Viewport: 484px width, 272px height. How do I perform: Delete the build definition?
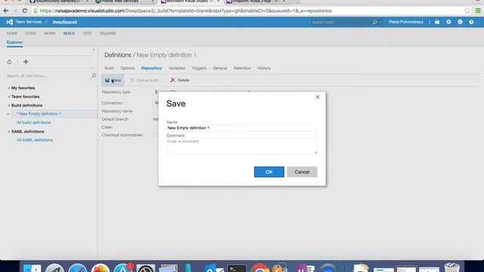180,80
